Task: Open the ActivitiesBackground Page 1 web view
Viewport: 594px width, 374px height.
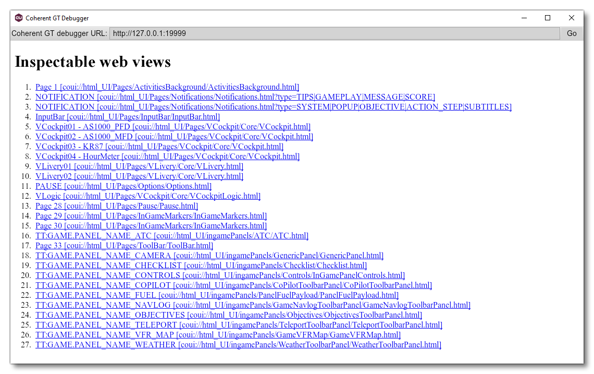Action: pyautogui.click(x=167, y=87)
